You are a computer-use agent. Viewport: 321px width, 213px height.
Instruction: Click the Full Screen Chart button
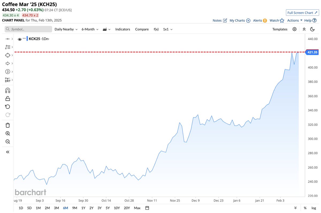click(302, 13)
